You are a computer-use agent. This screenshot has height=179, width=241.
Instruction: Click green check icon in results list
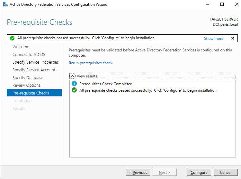74,90
